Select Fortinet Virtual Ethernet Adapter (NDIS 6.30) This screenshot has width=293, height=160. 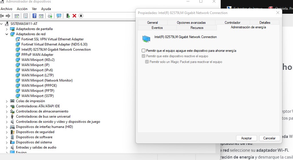click(54, 44)
